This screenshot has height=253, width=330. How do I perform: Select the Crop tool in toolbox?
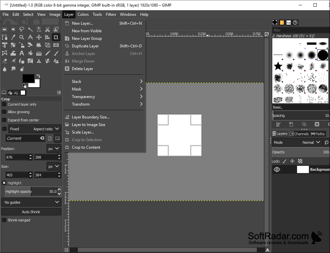click(56, 38)
